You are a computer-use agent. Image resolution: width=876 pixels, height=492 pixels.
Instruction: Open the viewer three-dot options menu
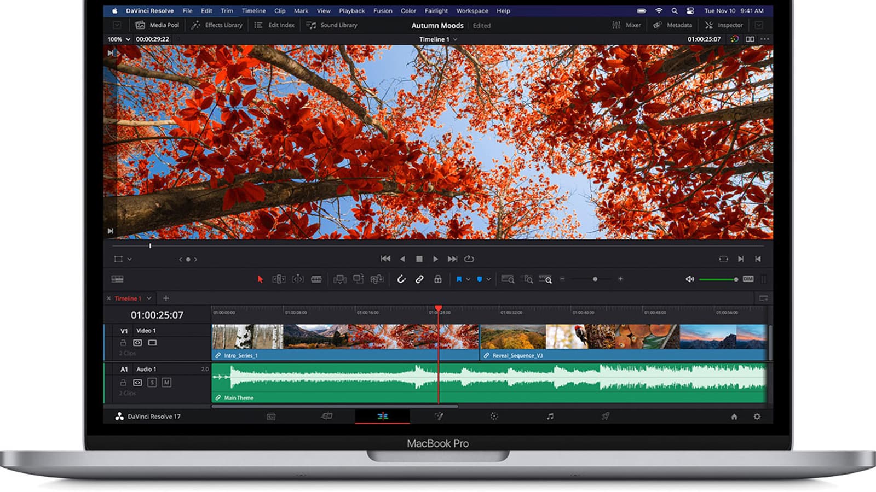point(765,39)
